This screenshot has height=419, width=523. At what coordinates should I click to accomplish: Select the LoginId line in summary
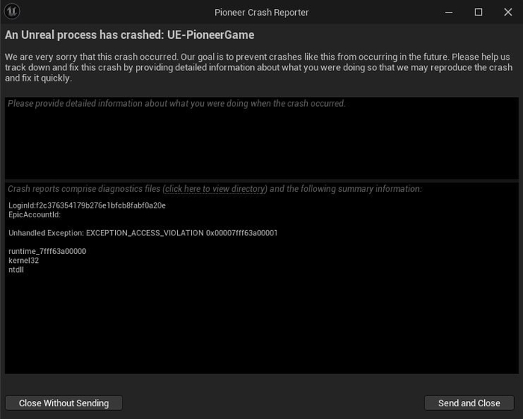tap(87, 205)
